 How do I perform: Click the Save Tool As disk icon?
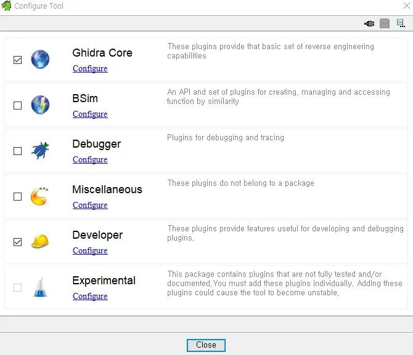(x=401, y=23)
